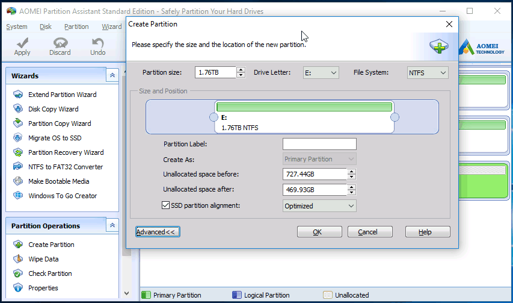Click the Partition Label text field
Viewport: 513px width, 303px height.
tap(319, 144)
